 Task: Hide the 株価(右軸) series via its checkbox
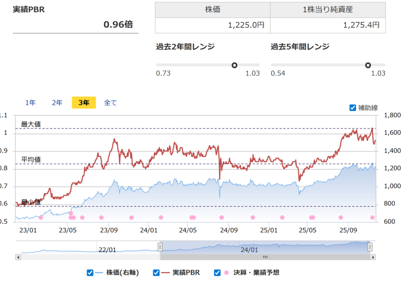point(89,272)
